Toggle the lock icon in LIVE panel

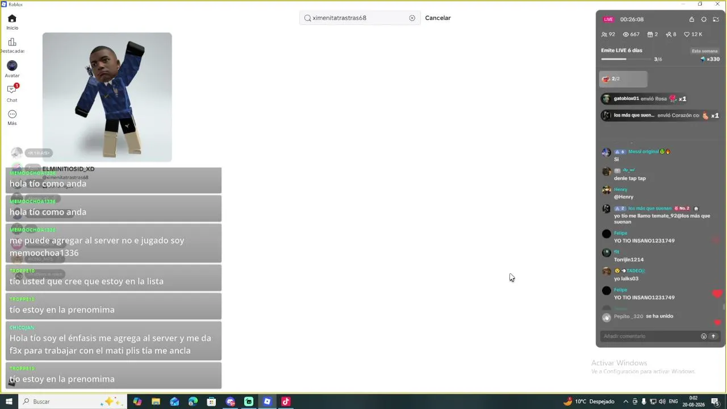(x=692, y=19)
